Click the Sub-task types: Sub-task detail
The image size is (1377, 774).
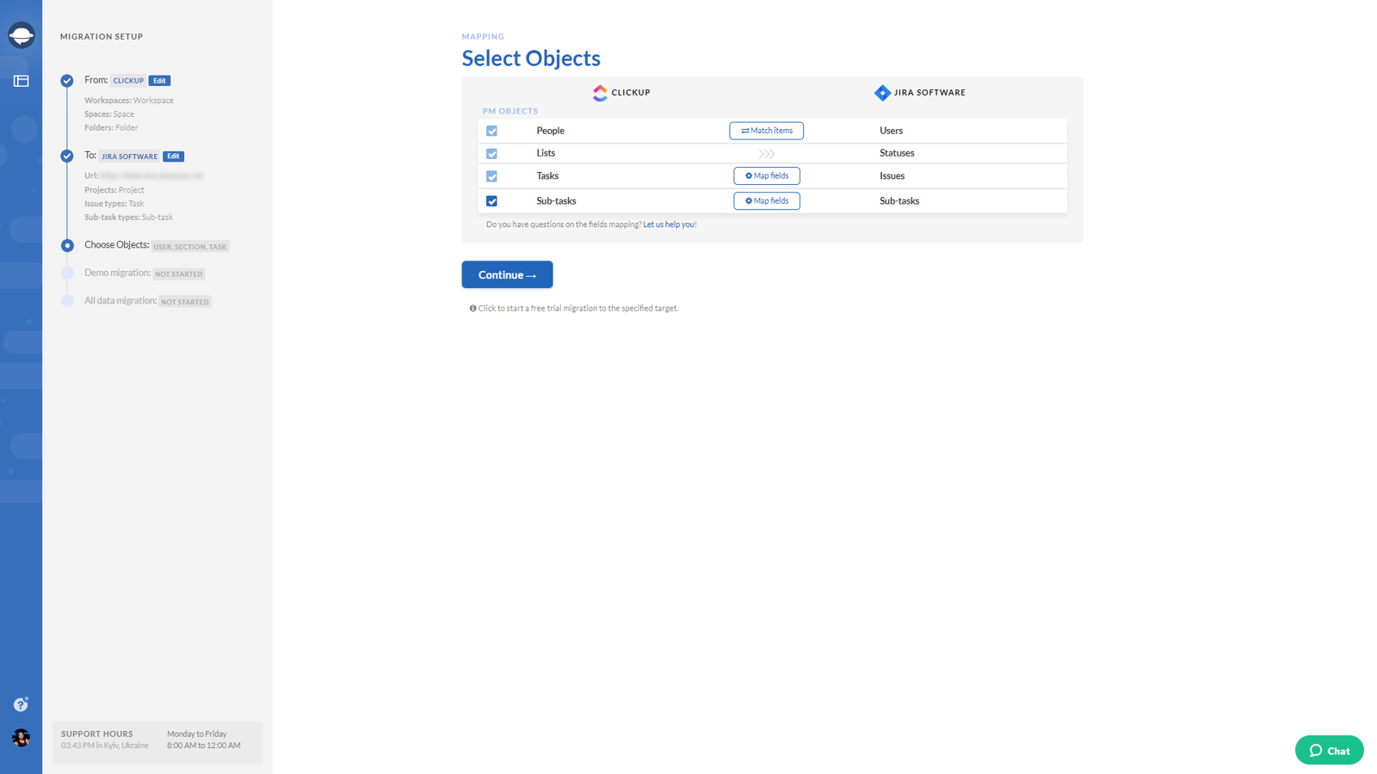tap(128, 218)
